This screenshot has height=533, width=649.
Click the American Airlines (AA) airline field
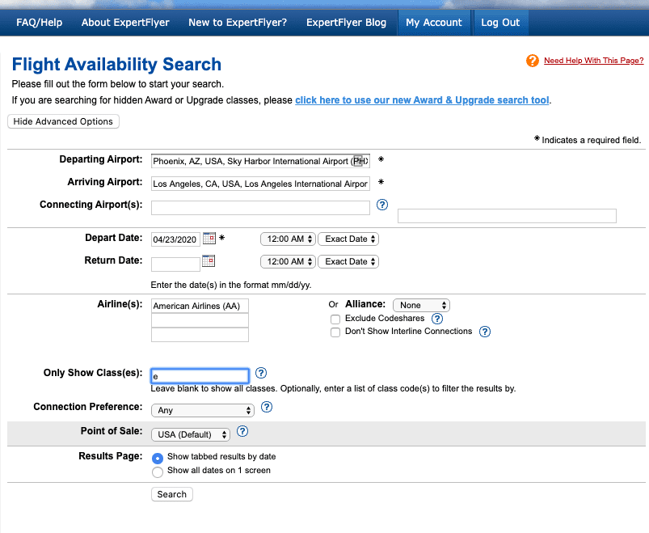(200, 306)
